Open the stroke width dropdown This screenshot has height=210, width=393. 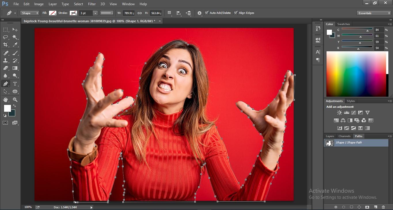pos(95,13)
